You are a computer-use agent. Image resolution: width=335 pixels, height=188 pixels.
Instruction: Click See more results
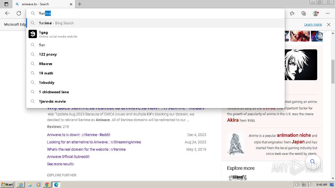pyautogui.click(x=60, y=164)
